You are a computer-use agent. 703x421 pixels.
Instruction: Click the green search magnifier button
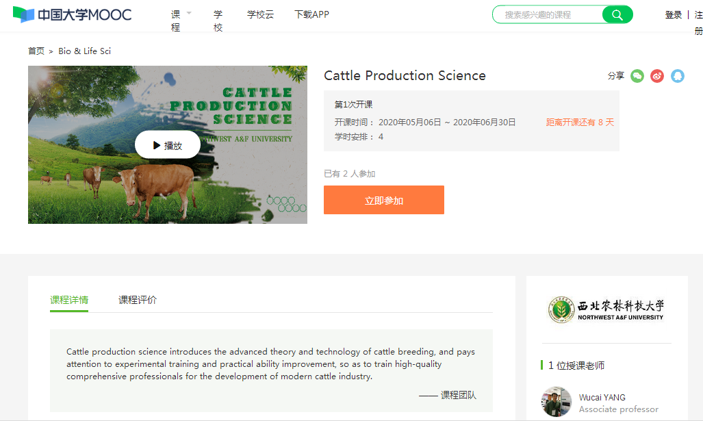pos(617,14)
